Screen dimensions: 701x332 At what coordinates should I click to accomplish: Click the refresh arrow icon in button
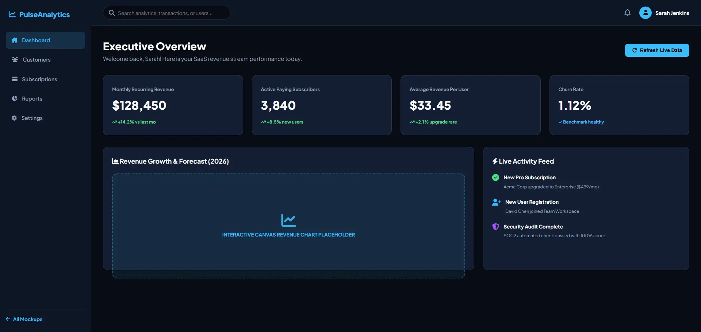pos(635,50)
